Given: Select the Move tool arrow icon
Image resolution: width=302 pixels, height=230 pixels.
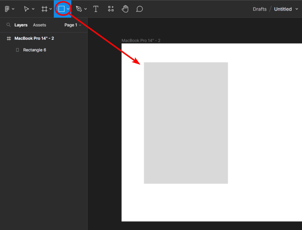Looking at the screenshot, I should pos(27,9).
